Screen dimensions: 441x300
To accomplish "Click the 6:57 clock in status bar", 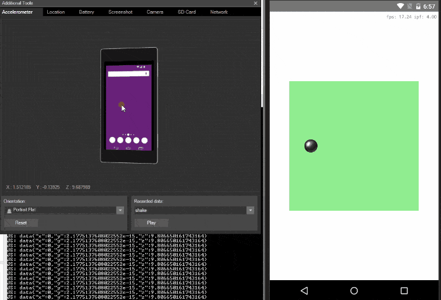I will pyautogui.click(x=429, y=6).
